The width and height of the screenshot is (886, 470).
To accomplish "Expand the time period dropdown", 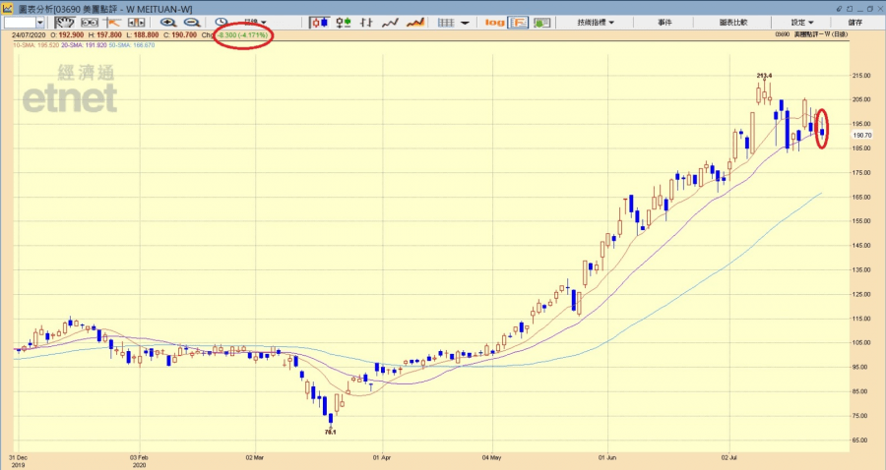I will click(x=255, y=22).
